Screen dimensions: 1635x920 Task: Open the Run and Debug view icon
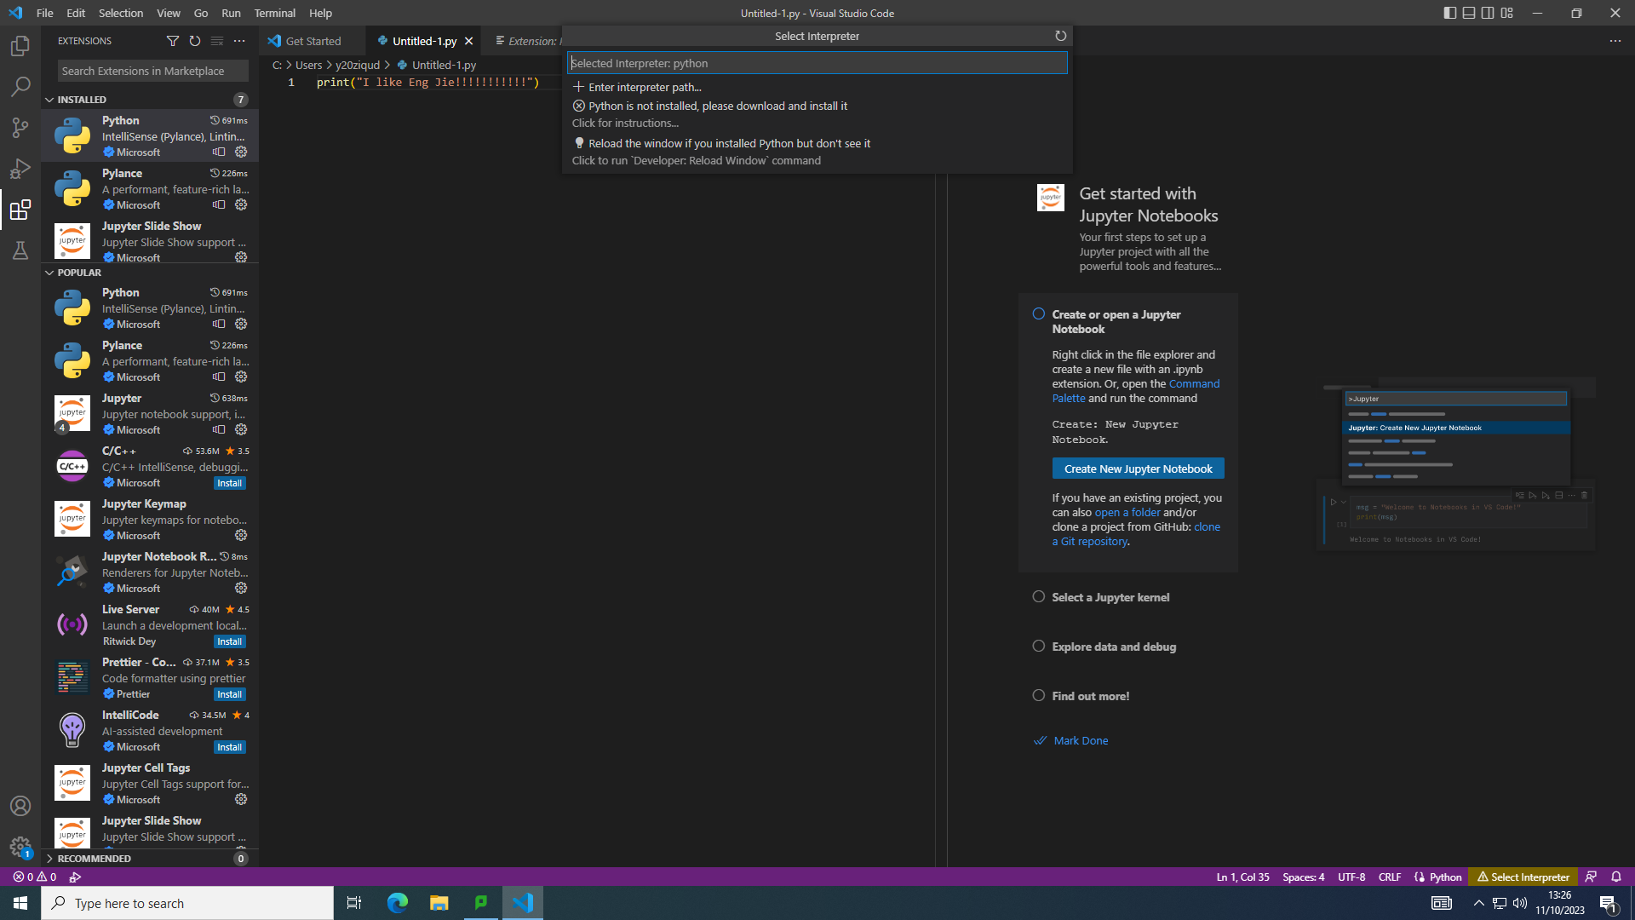[20, 169]
